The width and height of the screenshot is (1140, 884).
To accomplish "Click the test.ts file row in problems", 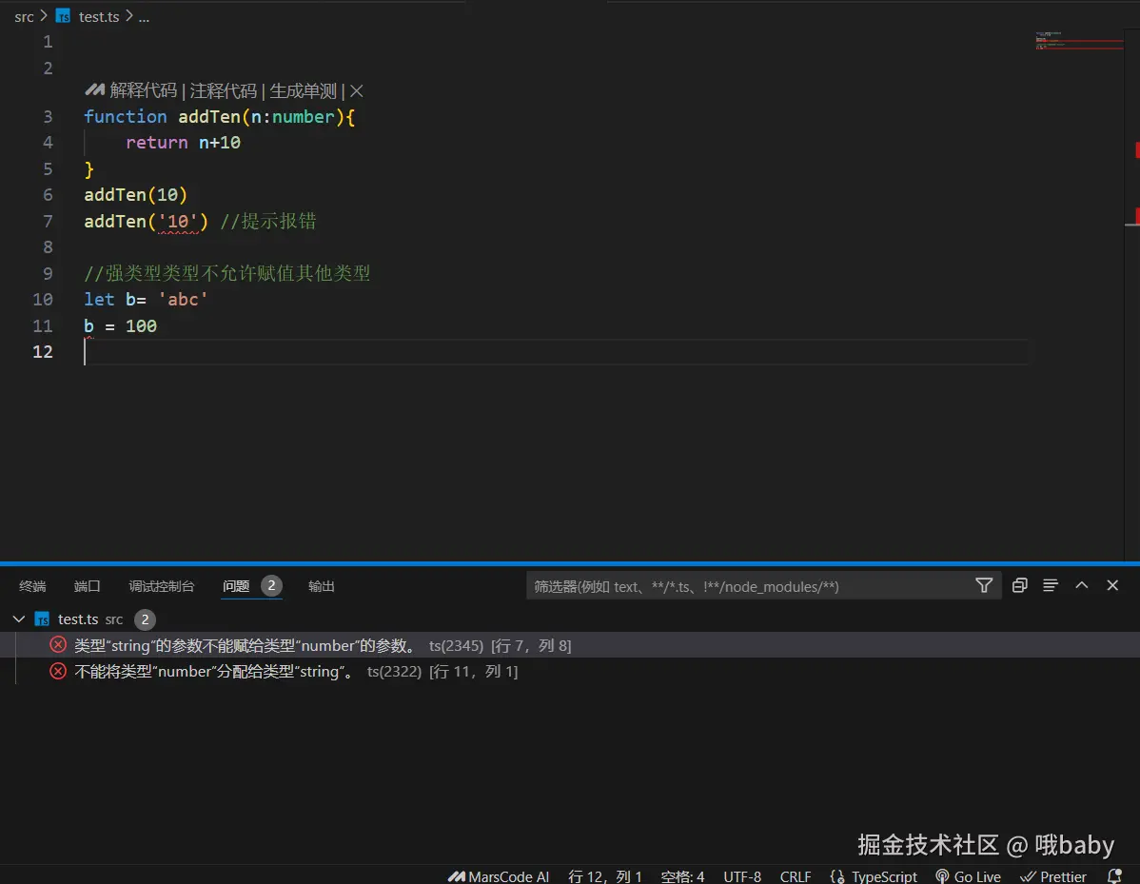I will click(570, 619).
